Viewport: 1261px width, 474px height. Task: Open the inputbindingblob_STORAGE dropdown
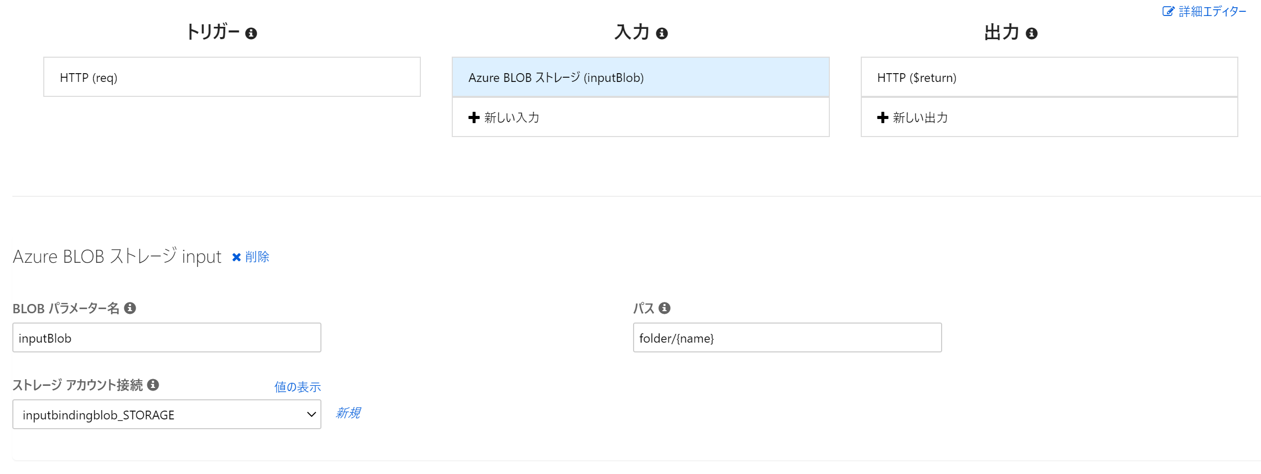click(166, 415)
